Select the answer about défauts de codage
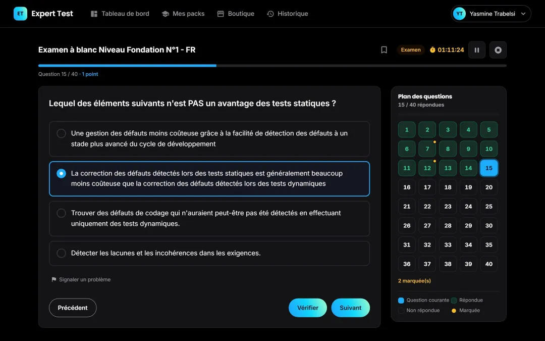This screenshot has height=341, width=545. pos(209,218)
